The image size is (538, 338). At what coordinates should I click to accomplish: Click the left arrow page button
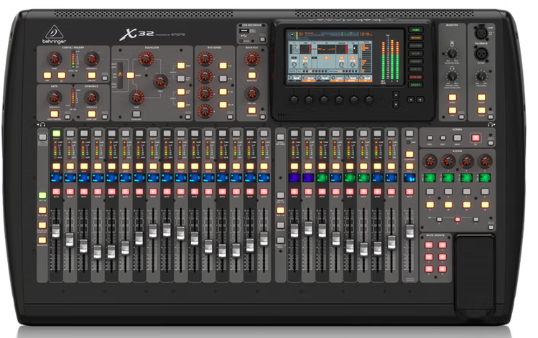pyautogui.click(x=411, y=100)
